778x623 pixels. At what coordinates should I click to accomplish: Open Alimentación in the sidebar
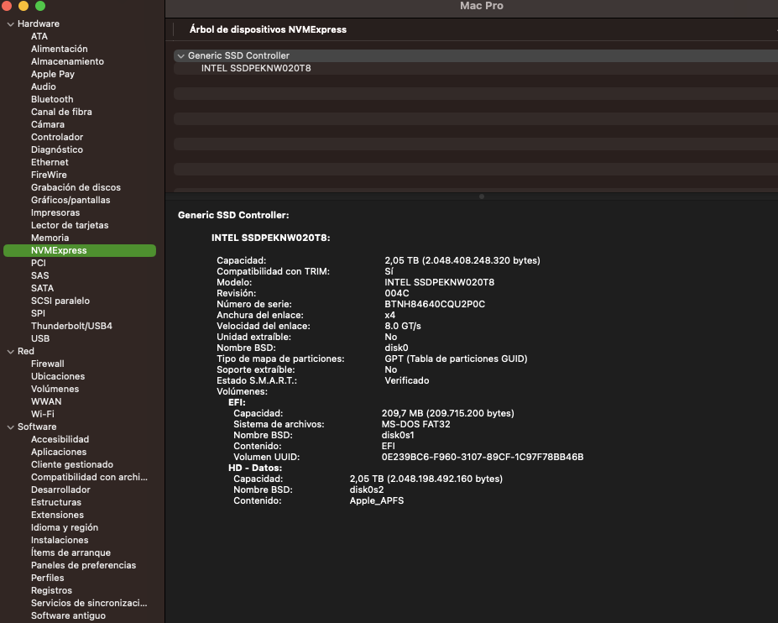point(59,49)
